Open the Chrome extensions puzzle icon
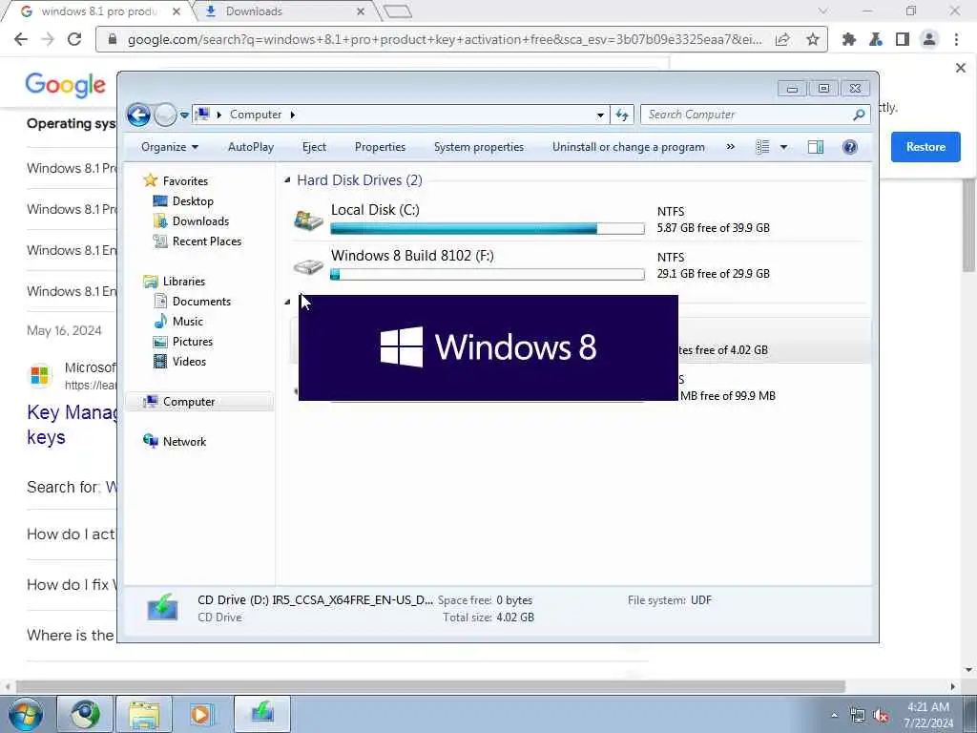Viewport: 977px width, 733px height. coord(848,39)
